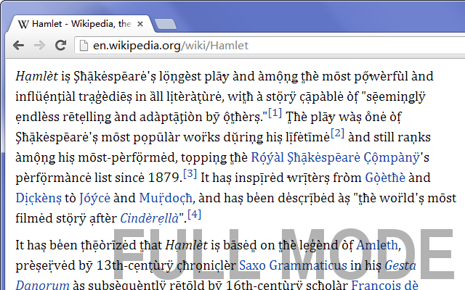The width and height of the screenshot is (465, 290).
Task: Click the italic Gesta link
Action: click(400, 265)
